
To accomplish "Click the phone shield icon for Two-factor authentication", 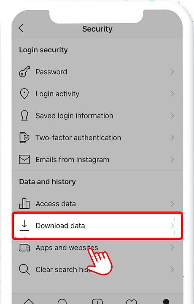I will 24,137.
